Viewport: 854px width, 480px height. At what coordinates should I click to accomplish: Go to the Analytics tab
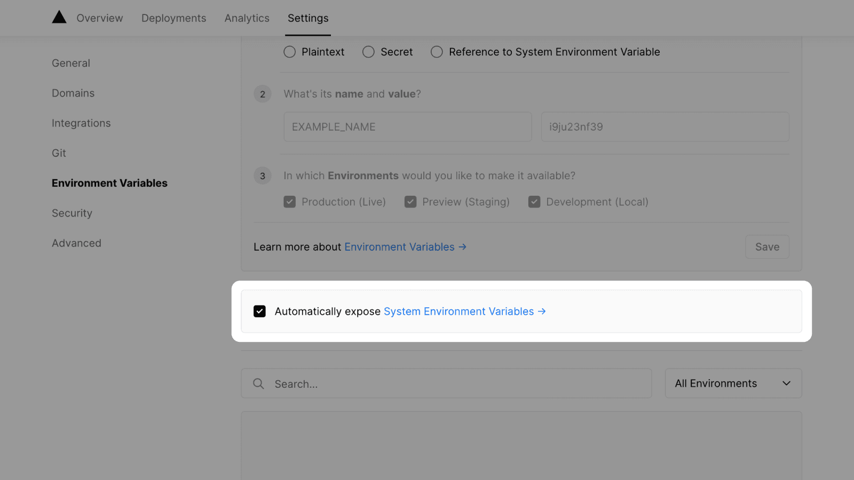pos(247,18)
